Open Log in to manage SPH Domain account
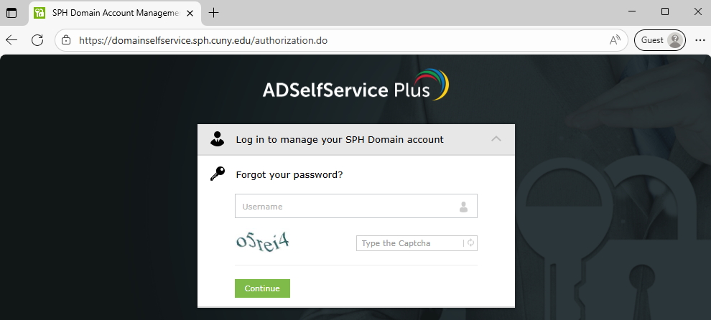711x320 pixels. (x=340, y=139)
